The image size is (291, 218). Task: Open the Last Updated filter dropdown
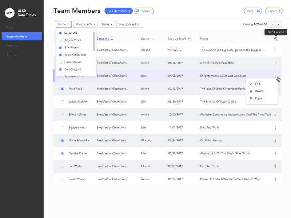click(129, 24)
